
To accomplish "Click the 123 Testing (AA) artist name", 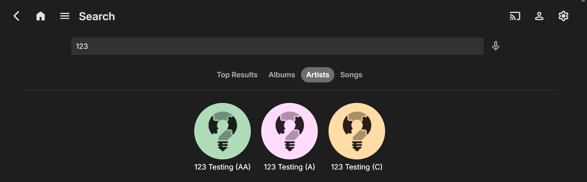I will [x=222, y=167].
